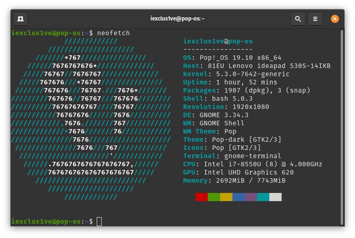Click the WM line GNOME Shell
The height and width of the screenshot is (238, 355).
point(214,123)
